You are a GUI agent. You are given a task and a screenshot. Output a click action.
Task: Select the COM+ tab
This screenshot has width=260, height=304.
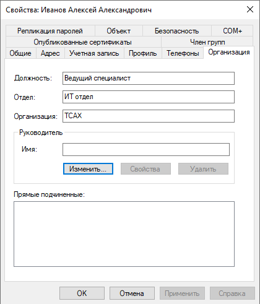tap(232, 31)
